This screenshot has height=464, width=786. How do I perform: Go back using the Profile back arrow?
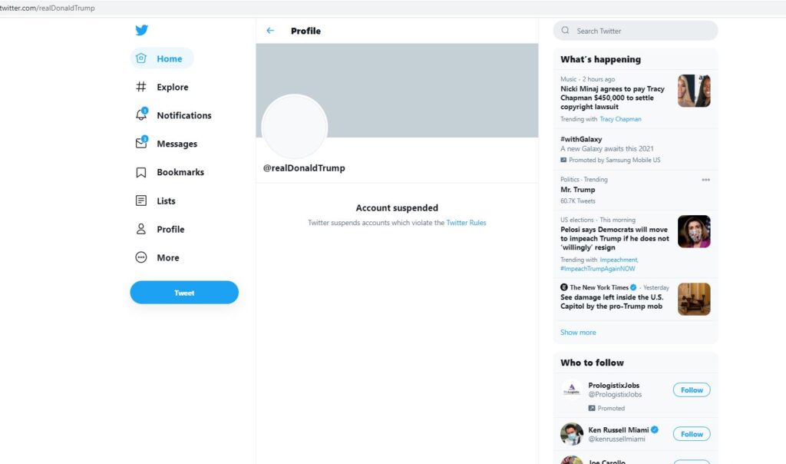click(270, 31)
